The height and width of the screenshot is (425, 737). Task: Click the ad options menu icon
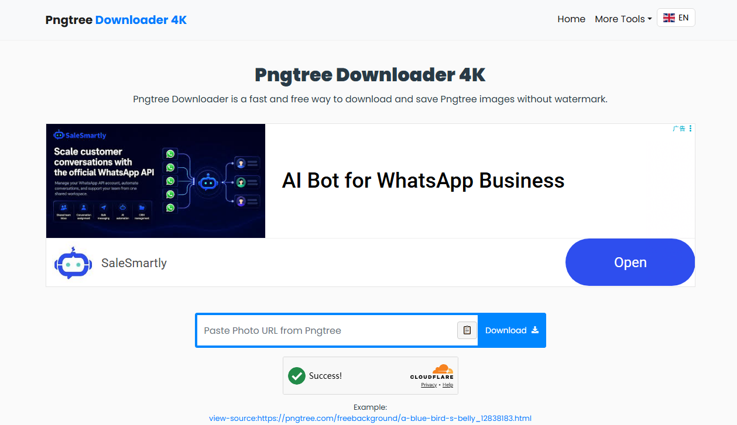[x=690, y=129]
